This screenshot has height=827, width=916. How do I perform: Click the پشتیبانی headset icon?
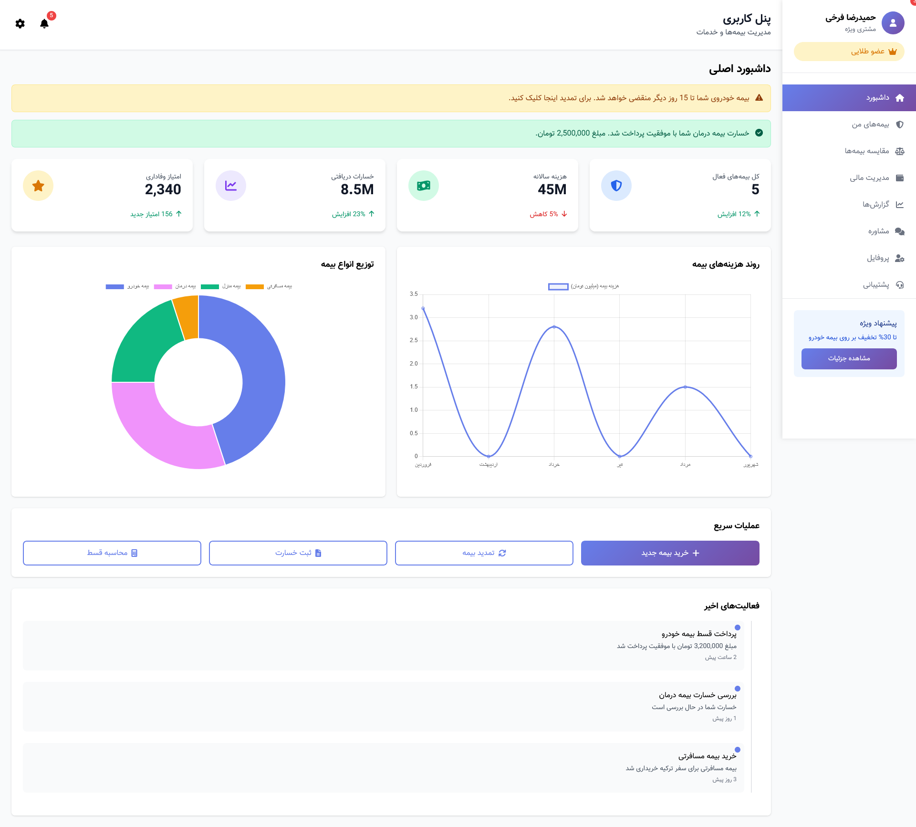900,285
